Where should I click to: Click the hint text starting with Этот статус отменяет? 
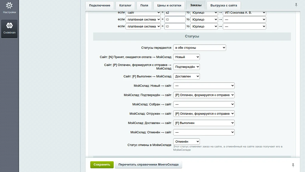[x=228, y=148]
